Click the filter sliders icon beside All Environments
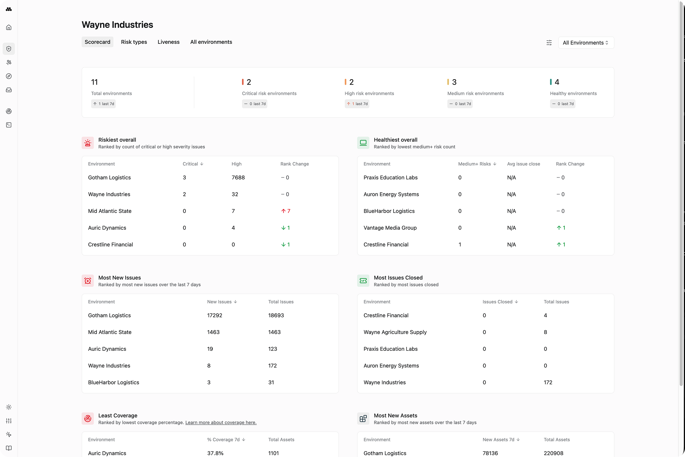The width and height of the screenshot is (685, 457). tap(549, 43)
